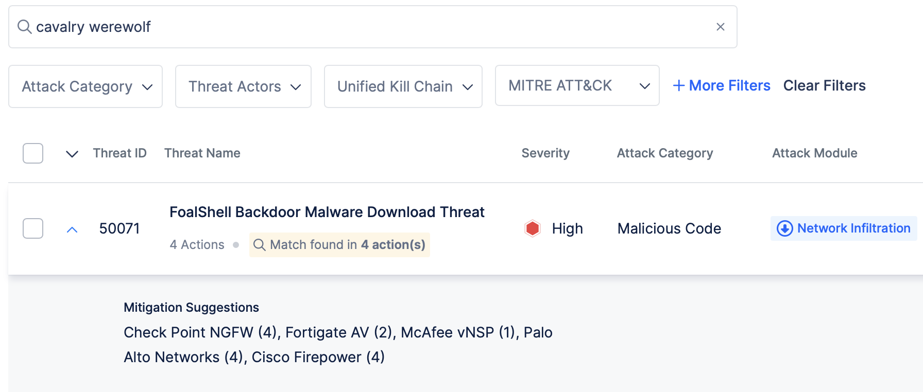
Task: Click the Severity column header
Action: click(545, 153)
